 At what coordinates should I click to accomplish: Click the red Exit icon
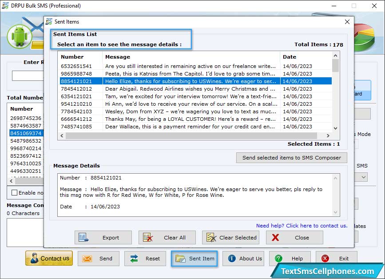(x=325, y=259)
